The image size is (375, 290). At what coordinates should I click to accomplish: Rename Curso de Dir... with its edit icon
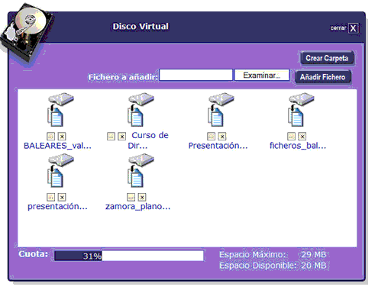point(111,137)
